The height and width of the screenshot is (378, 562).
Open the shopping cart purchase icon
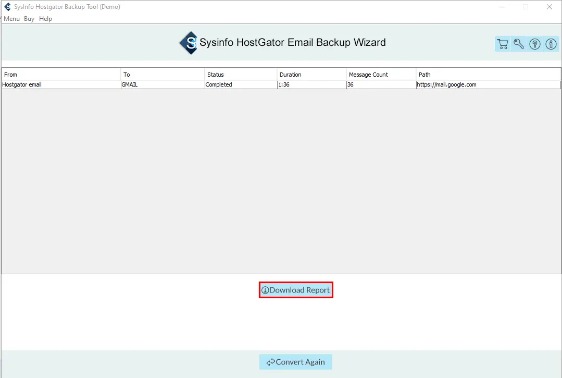(x=503, y=44)
